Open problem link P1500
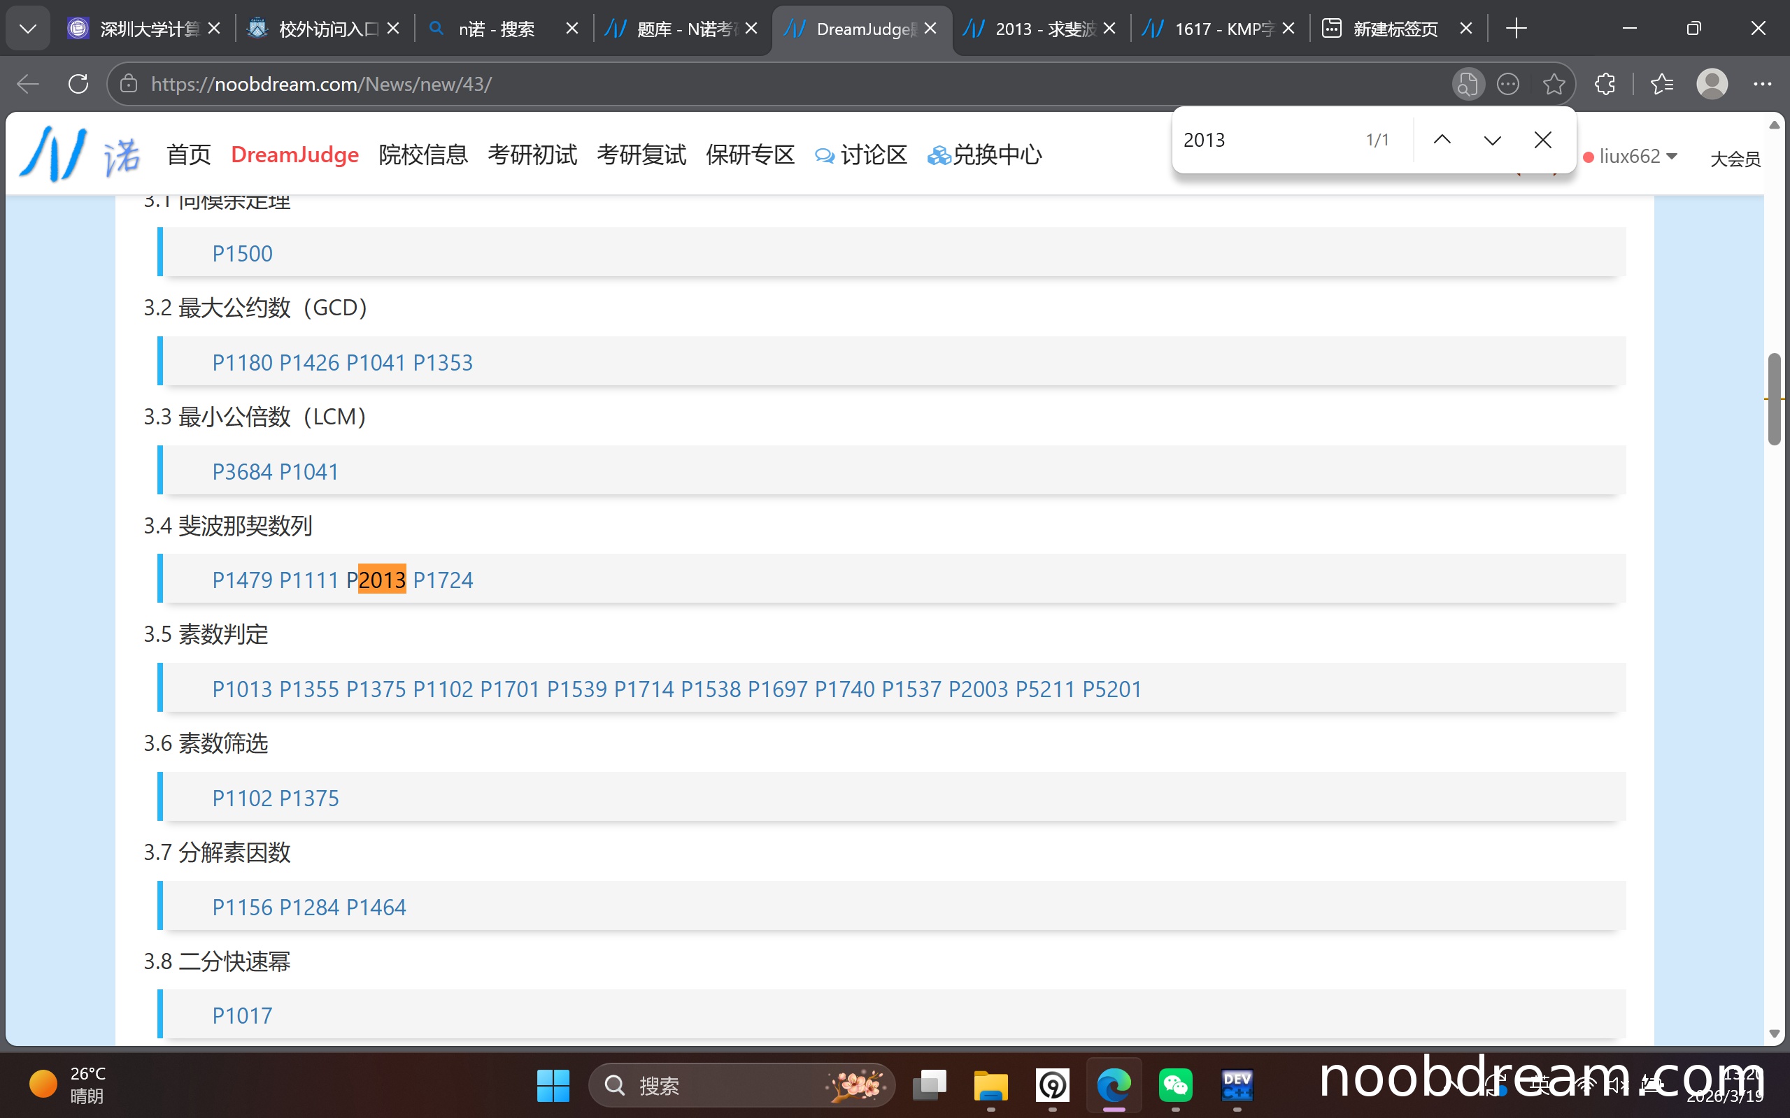1790x1118 pixels. click(x=242, y=254)
